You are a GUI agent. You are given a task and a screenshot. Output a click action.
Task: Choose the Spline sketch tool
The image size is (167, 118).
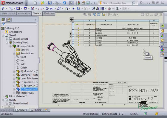click(52, 8)
